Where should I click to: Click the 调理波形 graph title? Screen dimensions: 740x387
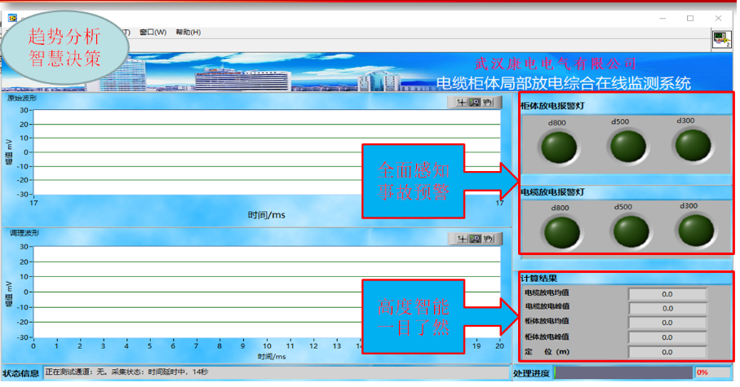click(24, 233)
